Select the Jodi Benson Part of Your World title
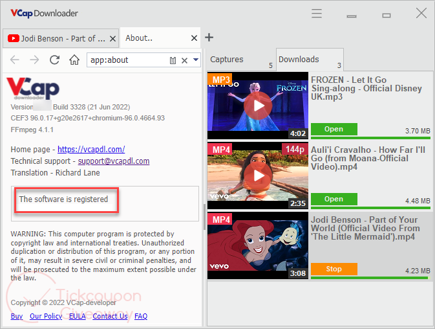Image resolution: width=435 pixels, height=329 pixels. (365, 229)
